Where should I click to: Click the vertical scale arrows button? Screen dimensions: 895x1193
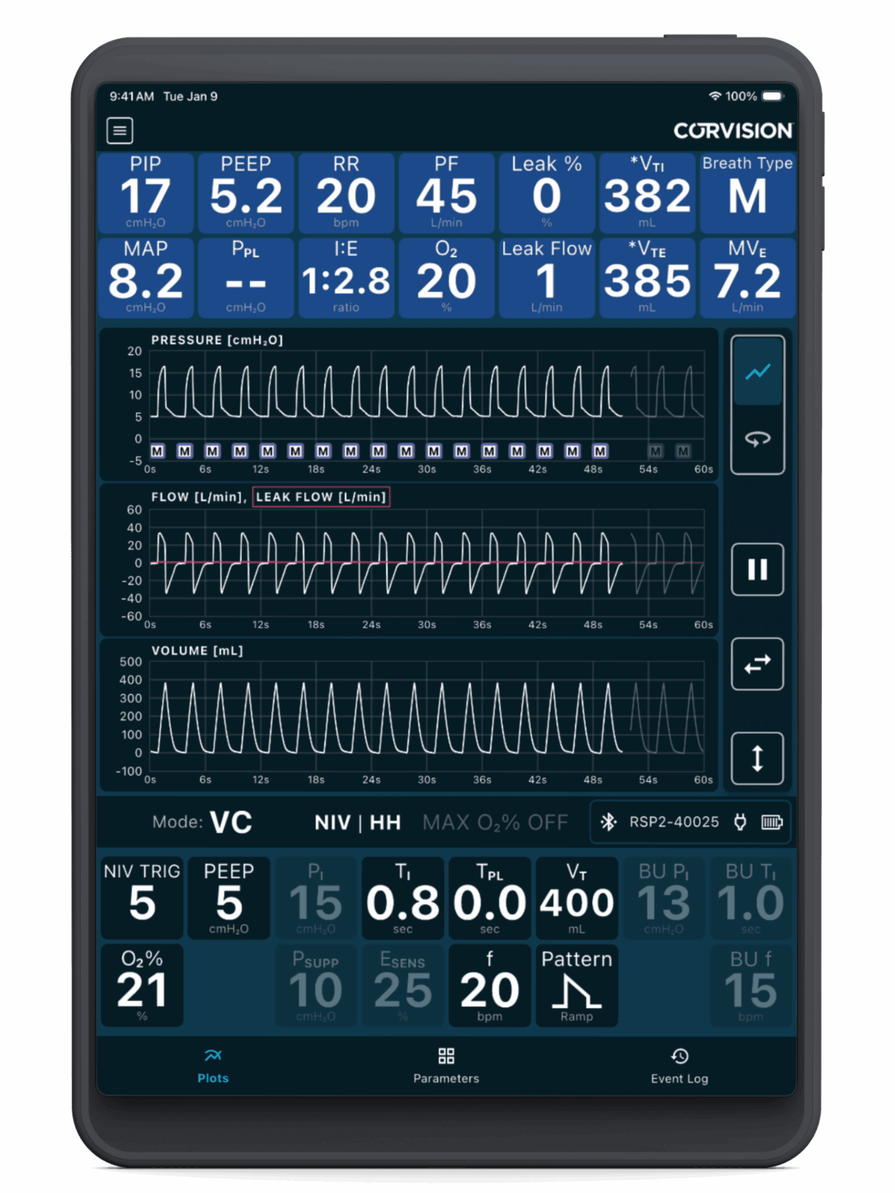pyautogui.click(x=757, y=758)
